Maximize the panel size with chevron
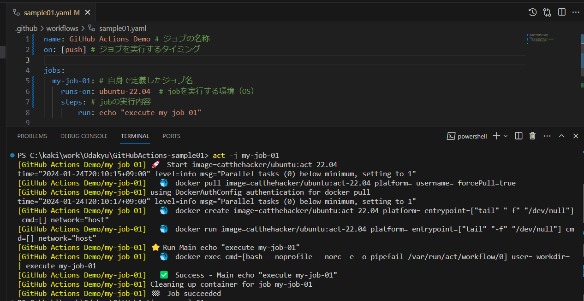This screenshot has height=301, width=584. (x=561, y=136)
